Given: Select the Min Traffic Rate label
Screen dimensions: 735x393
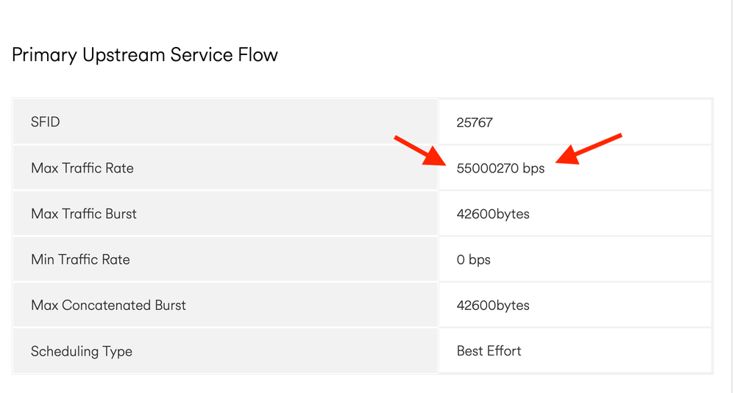Looking at the screenshot, I should click(80, 259).
